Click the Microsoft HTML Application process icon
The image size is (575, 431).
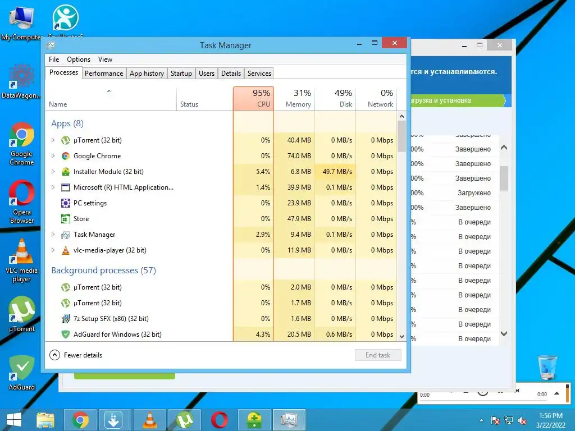tap(65, 187)
